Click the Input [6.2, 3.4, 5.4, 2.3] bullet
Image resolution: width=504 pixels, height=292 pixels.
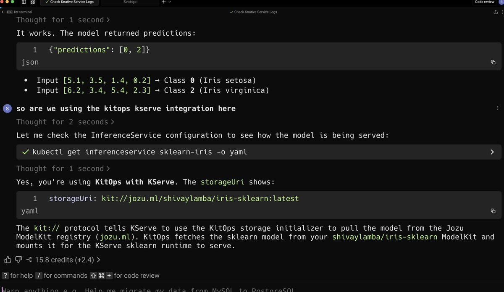[x=153, y=90]
